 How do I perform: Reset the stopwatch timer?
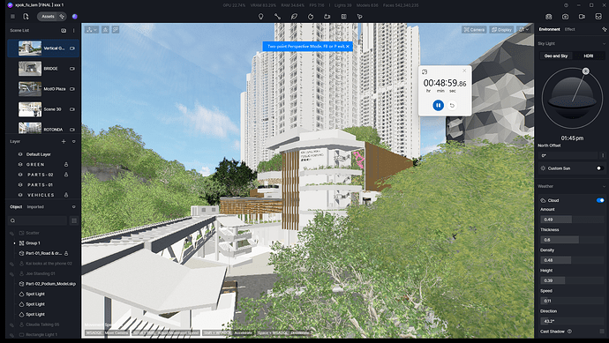click(x=452, y=105)
